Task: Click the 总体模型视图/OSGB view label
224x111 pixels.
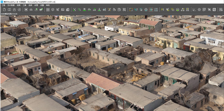Action: (x=9, y=14)
